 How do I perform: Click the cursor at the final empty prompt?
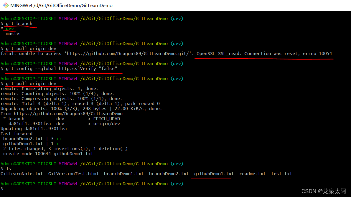pyautogui.click(x=6, y=189)
